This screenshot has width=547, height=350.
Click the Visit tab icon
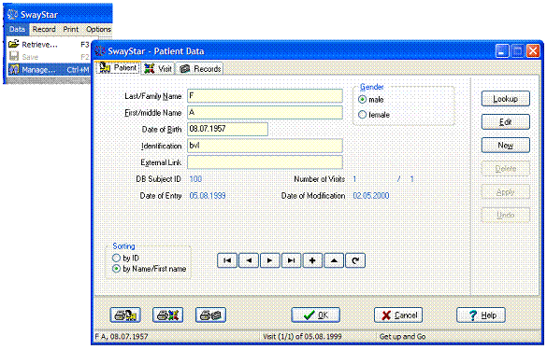(x=150, y=69)
